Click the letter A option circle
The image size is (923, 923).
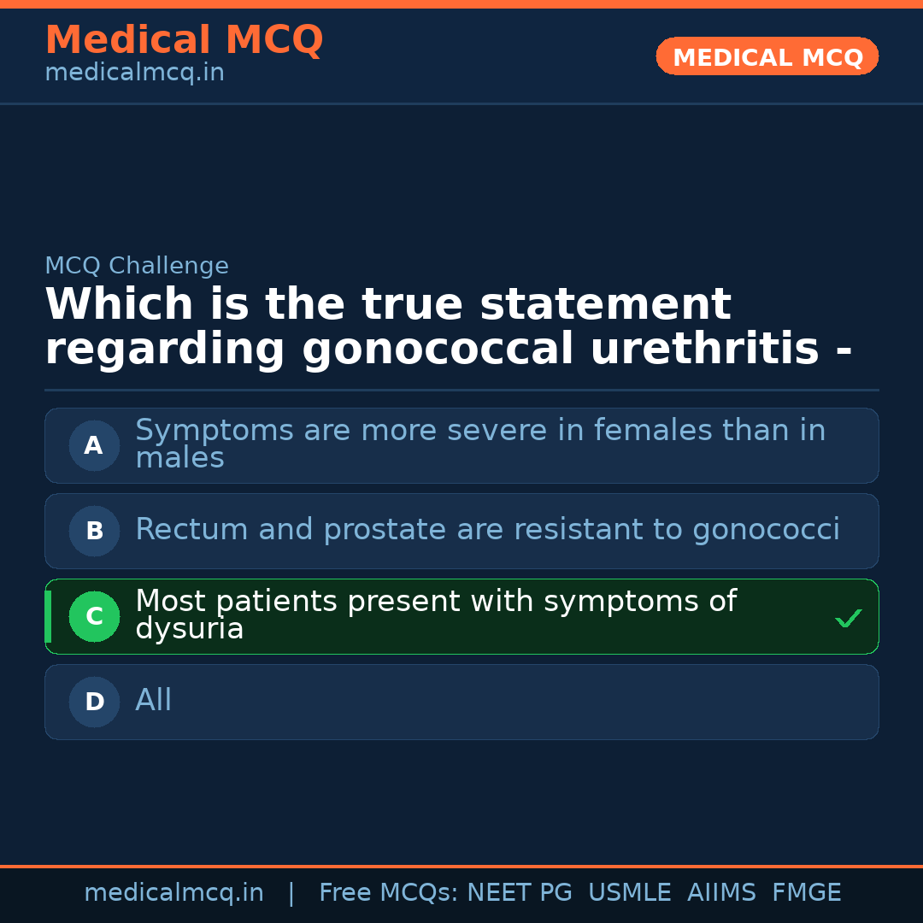94,445
